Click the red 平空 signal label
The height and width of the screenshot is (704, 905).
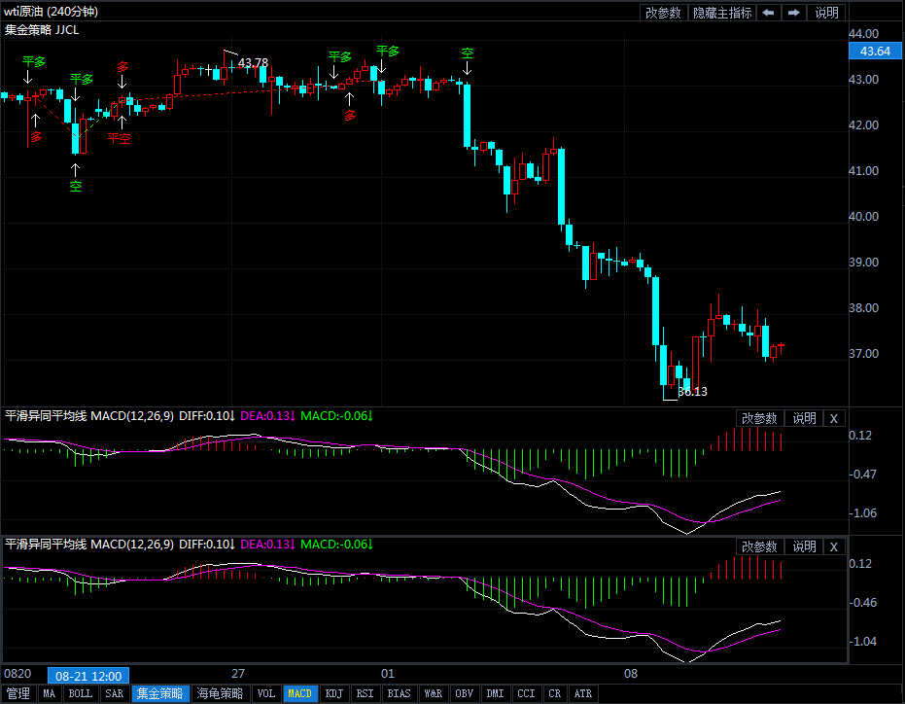(119, 139)
